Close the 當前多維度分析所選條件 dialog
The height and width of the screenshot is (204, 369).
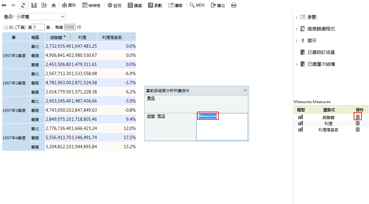point(246,90)
